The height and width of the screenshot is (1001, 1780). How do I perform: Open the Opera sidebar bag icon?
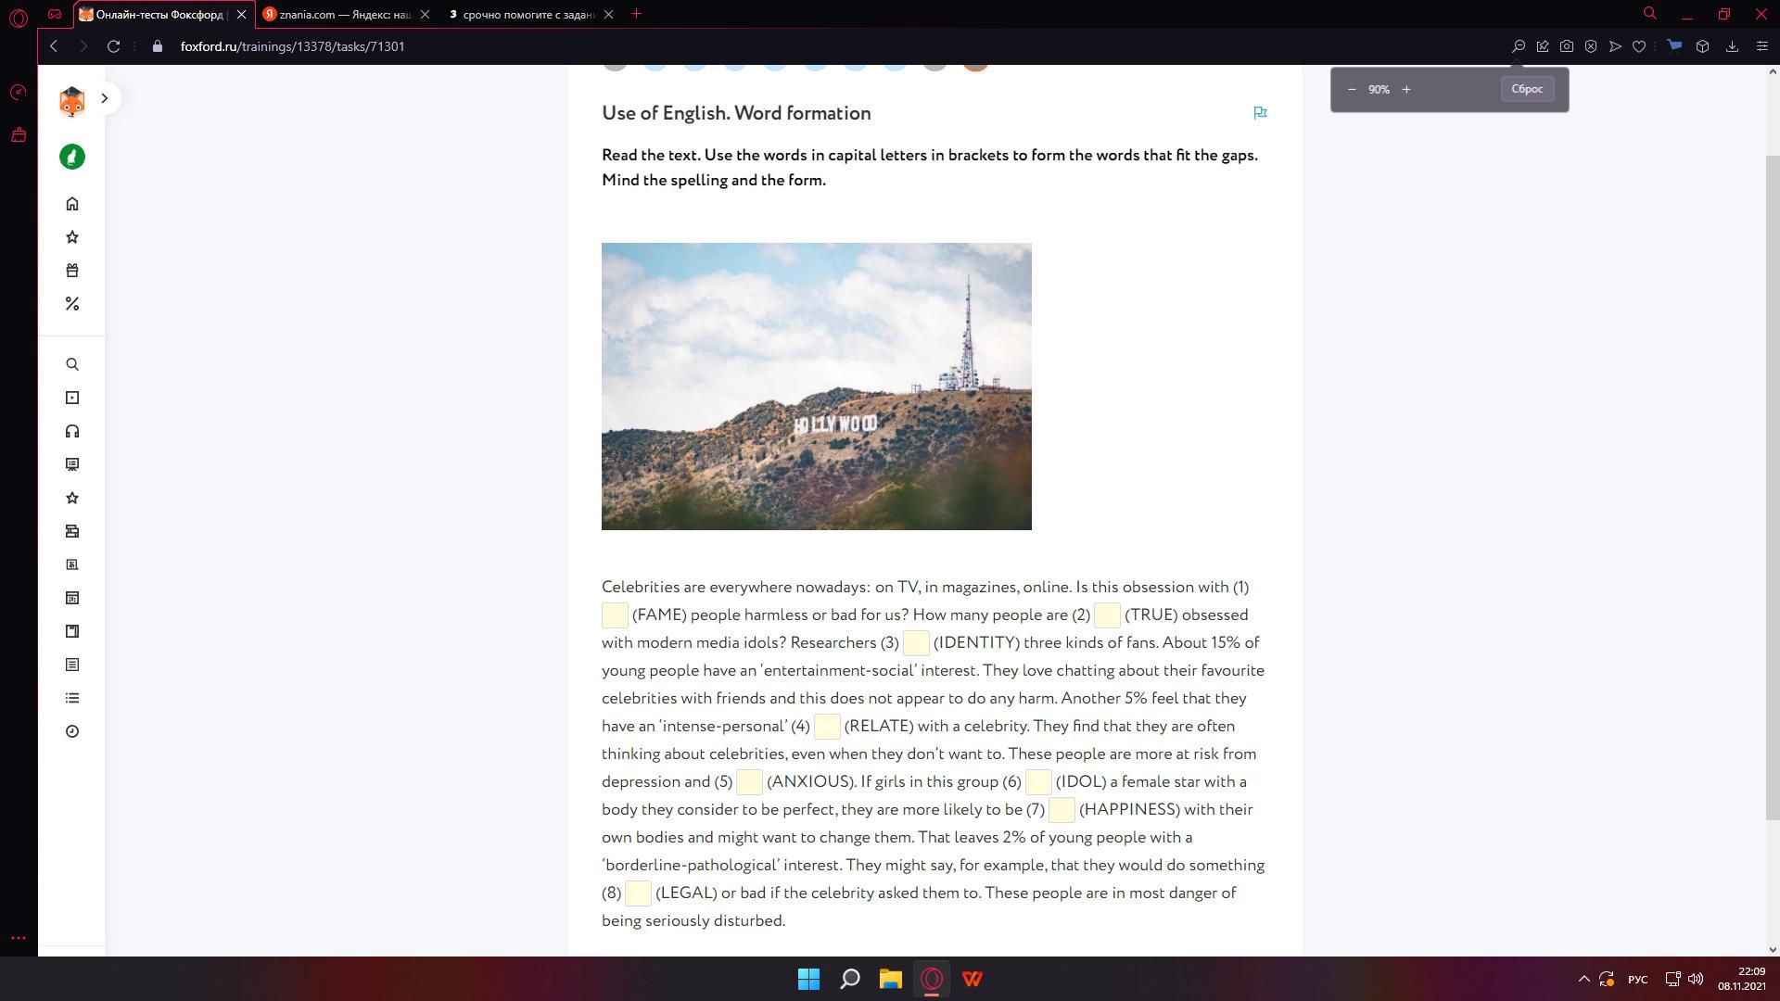tap(19, 135)
